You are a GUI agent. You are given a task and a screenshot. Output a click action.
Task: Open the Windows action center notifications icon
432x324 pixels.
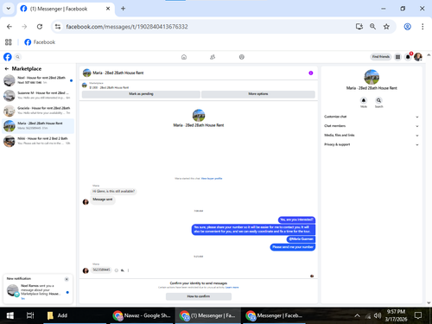click(418, 315)
